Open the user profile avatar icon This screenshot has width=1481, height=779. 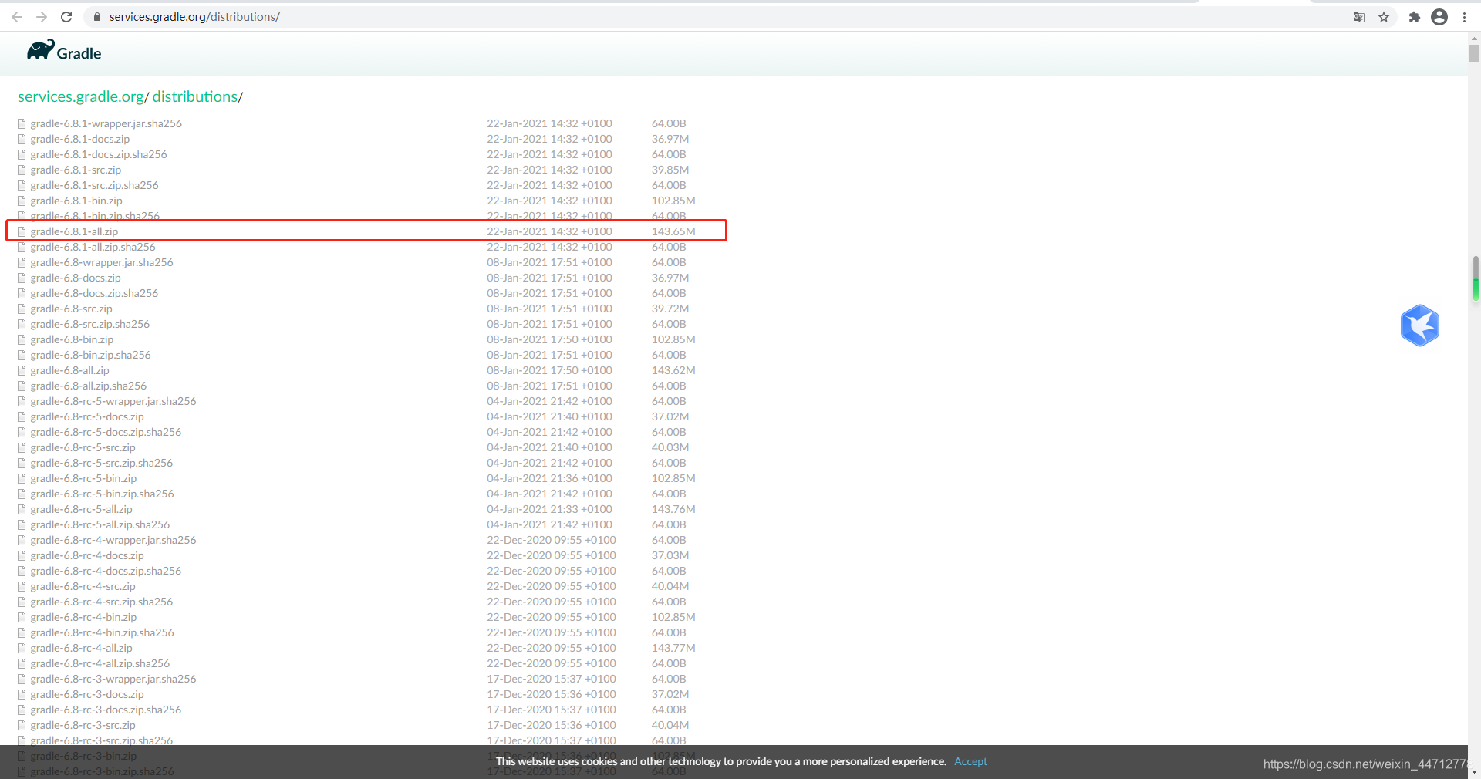[x=1439, y=17]
